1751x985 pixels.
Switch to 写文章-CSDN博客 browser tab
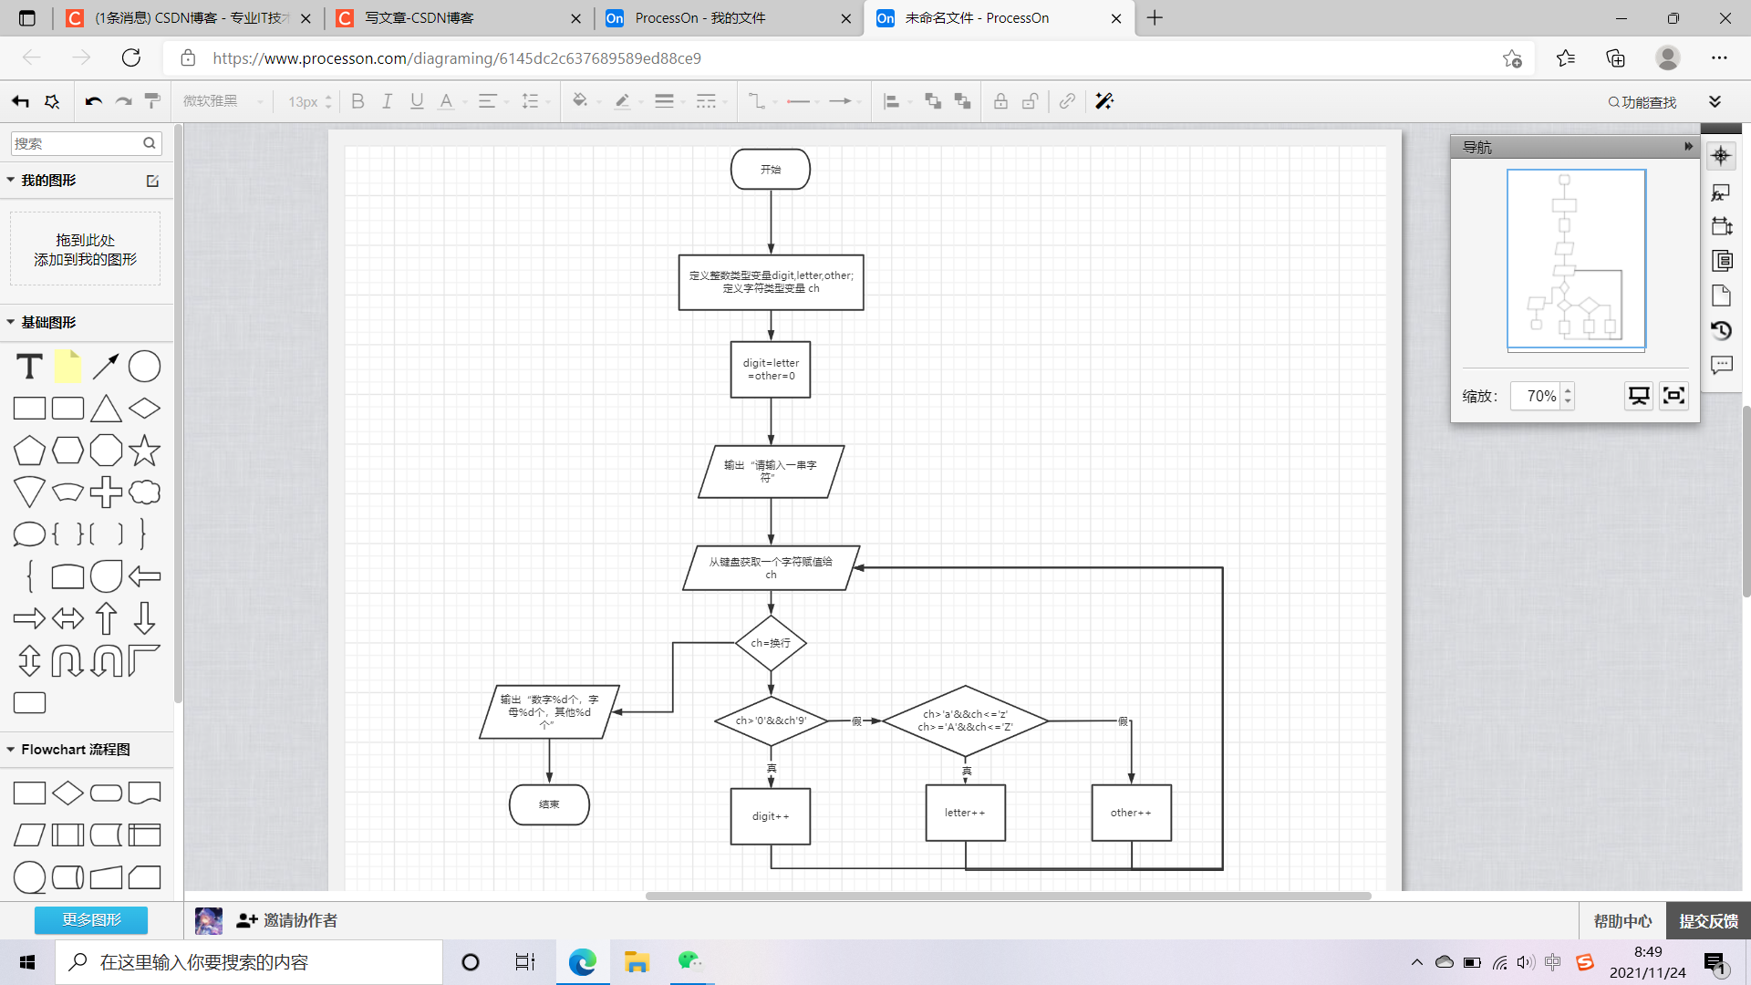(420, 18)
